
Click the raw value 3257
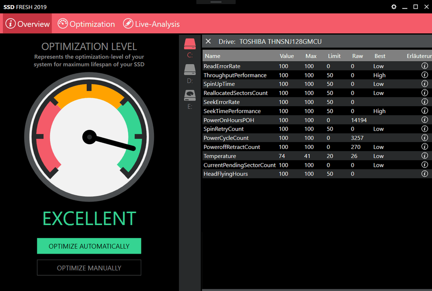coord(357,138)
